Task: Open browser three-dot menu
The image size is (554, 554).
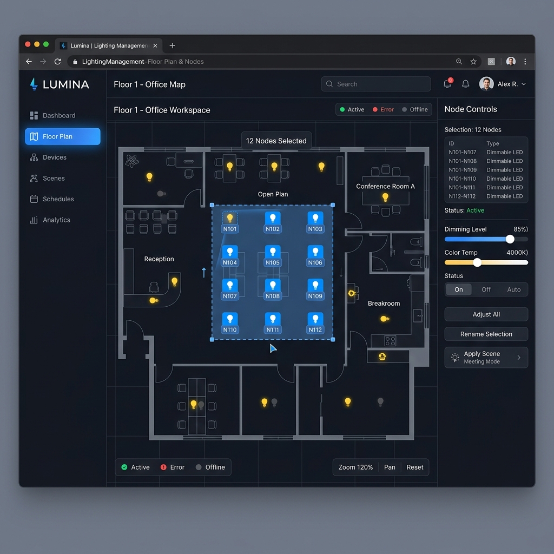Action: point(525,62)
